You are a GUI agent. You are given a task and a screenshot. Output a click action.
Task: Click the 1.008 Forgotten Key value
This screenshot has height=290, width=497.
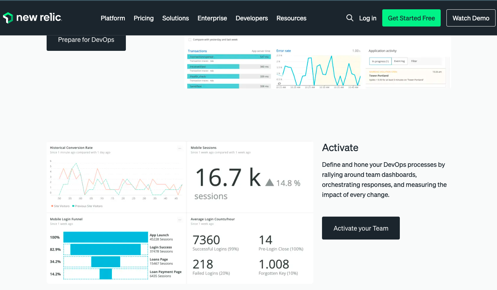point(274,264)
